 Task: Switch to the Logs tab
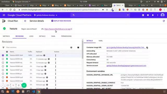click(31, 36)
